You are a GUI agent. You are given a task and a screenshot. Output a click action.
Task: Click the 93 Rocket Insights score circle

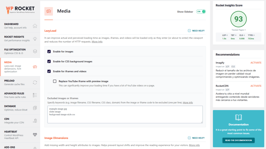238,19
